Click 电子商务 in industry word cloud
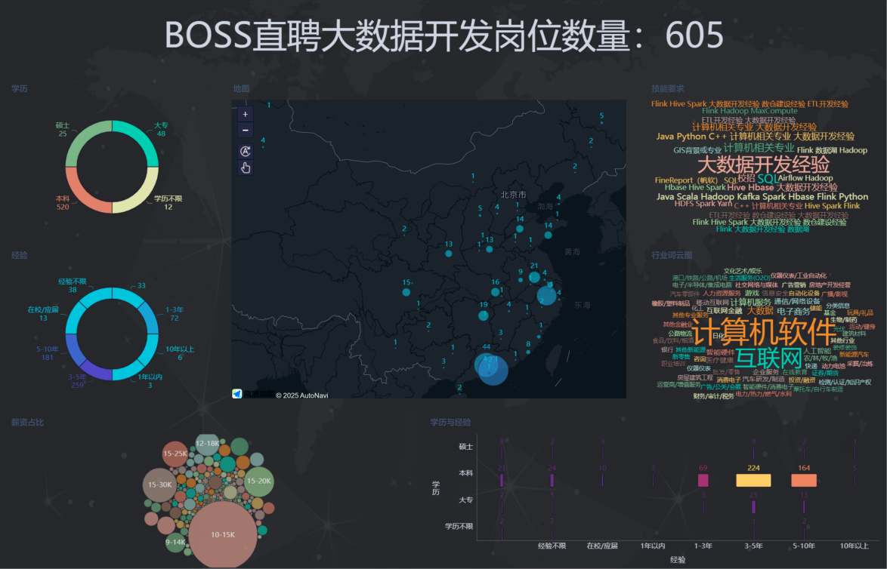887x569 pixels. point(793,311)
